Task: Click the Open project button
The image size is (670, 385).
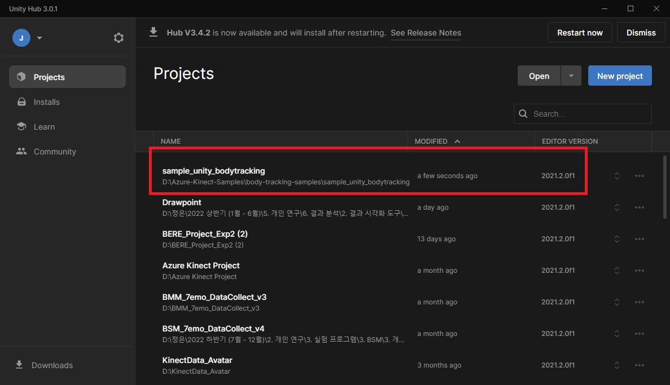Action: (x=539, y=76)
